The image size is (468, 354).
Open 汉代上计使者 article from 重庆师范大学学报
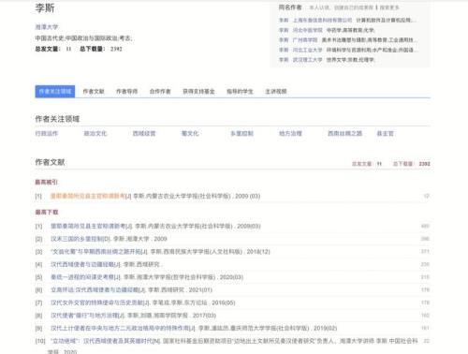tap(120, 329)
